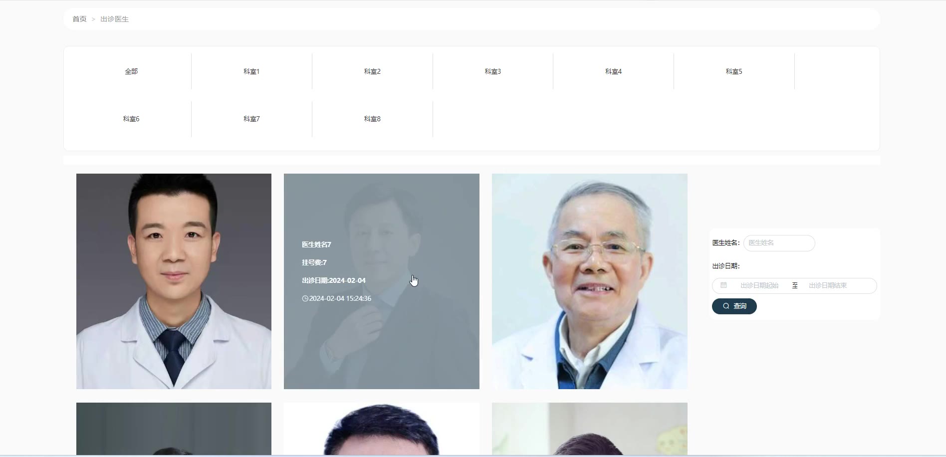Focus the 医生姓名 search input

pos(779,243)
